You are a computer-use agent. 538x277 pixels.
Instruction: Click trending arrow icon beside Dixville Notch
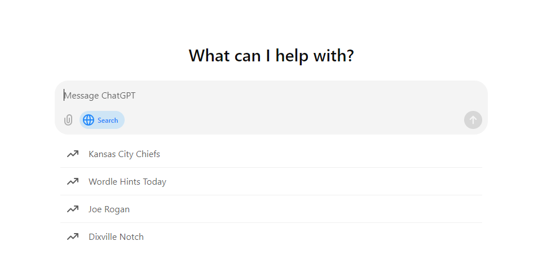(73, 236)
